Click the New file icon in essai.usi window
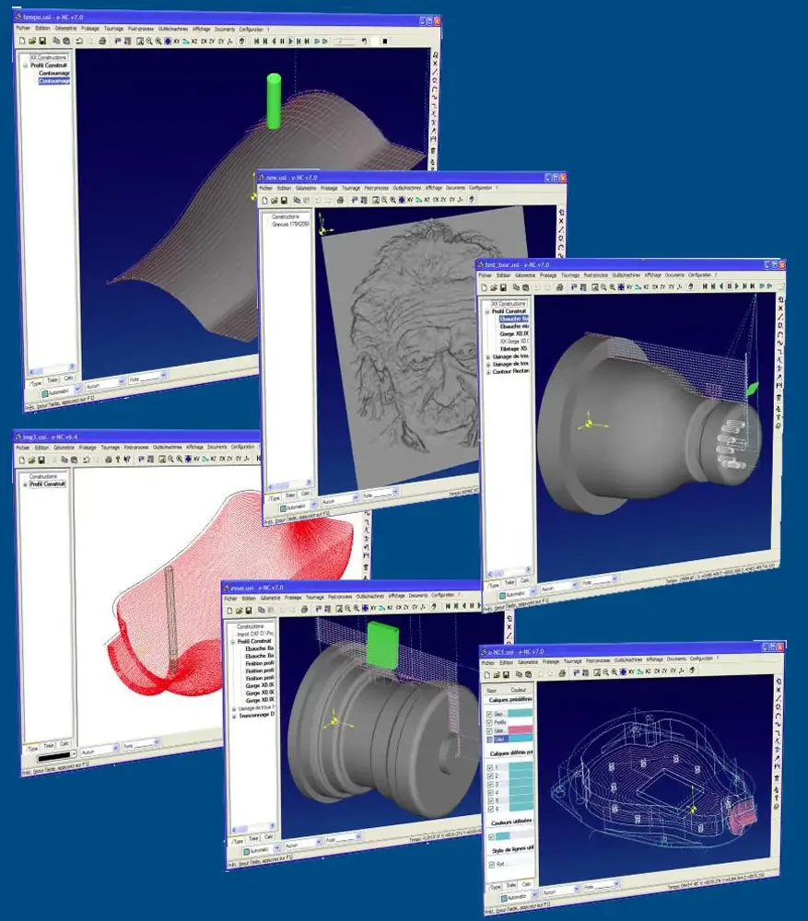This screenshot has height=921, width=808. (x=229, y=611)
